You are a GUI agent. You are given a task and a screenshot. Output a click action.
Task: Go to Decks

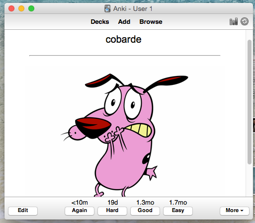100,22
